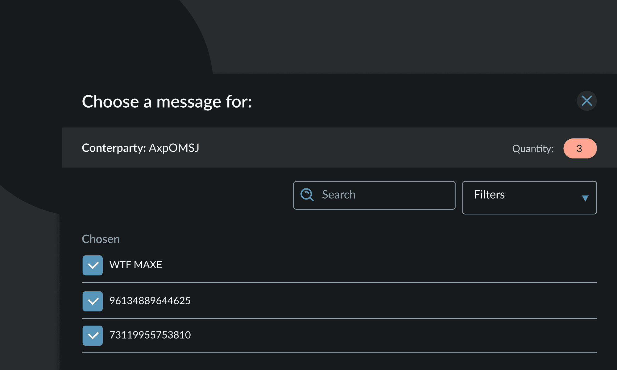
Task: Expand the Filters triangle arrow
Action: [x=585, y=198]
